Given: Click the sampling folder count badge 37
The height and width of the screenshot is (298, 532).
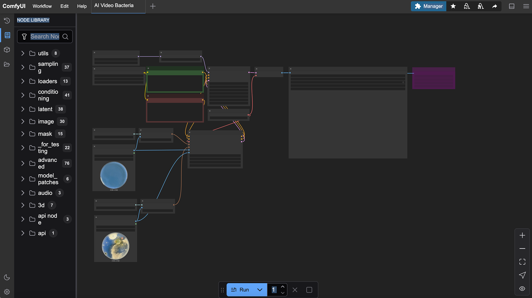Looking at the screenshot, I should coord(67,67).
